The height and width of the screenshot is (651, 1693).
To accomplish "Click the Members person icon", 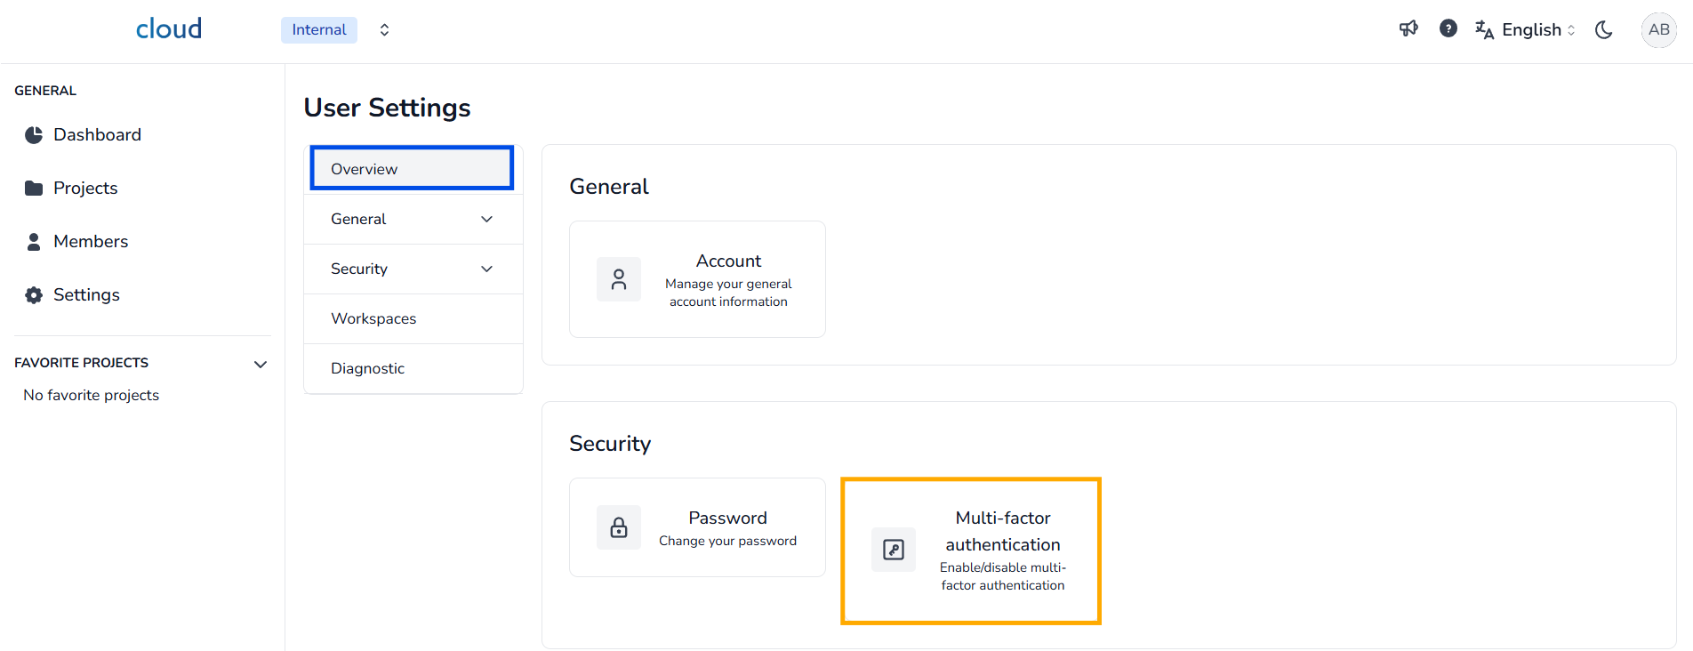I will 34,242.
